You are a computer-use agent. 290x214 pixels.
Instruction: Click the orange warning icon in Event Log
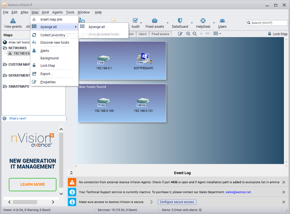click(72, 182)
